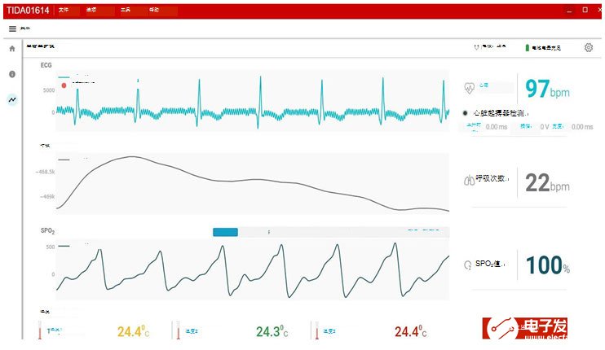The image size is (605, 350).
Task: Open the hamburger menu icon
Action: (12, 28)
